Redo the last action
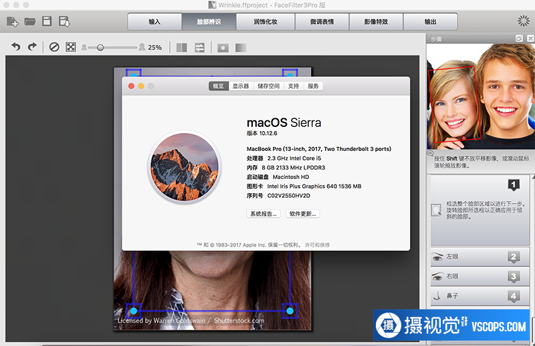This screenshot has width=535, height=346. (x=32, y=47)
